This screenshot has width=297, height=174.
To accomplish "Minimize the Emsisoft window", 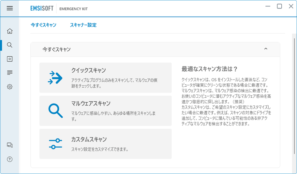I will coord(268,6).
